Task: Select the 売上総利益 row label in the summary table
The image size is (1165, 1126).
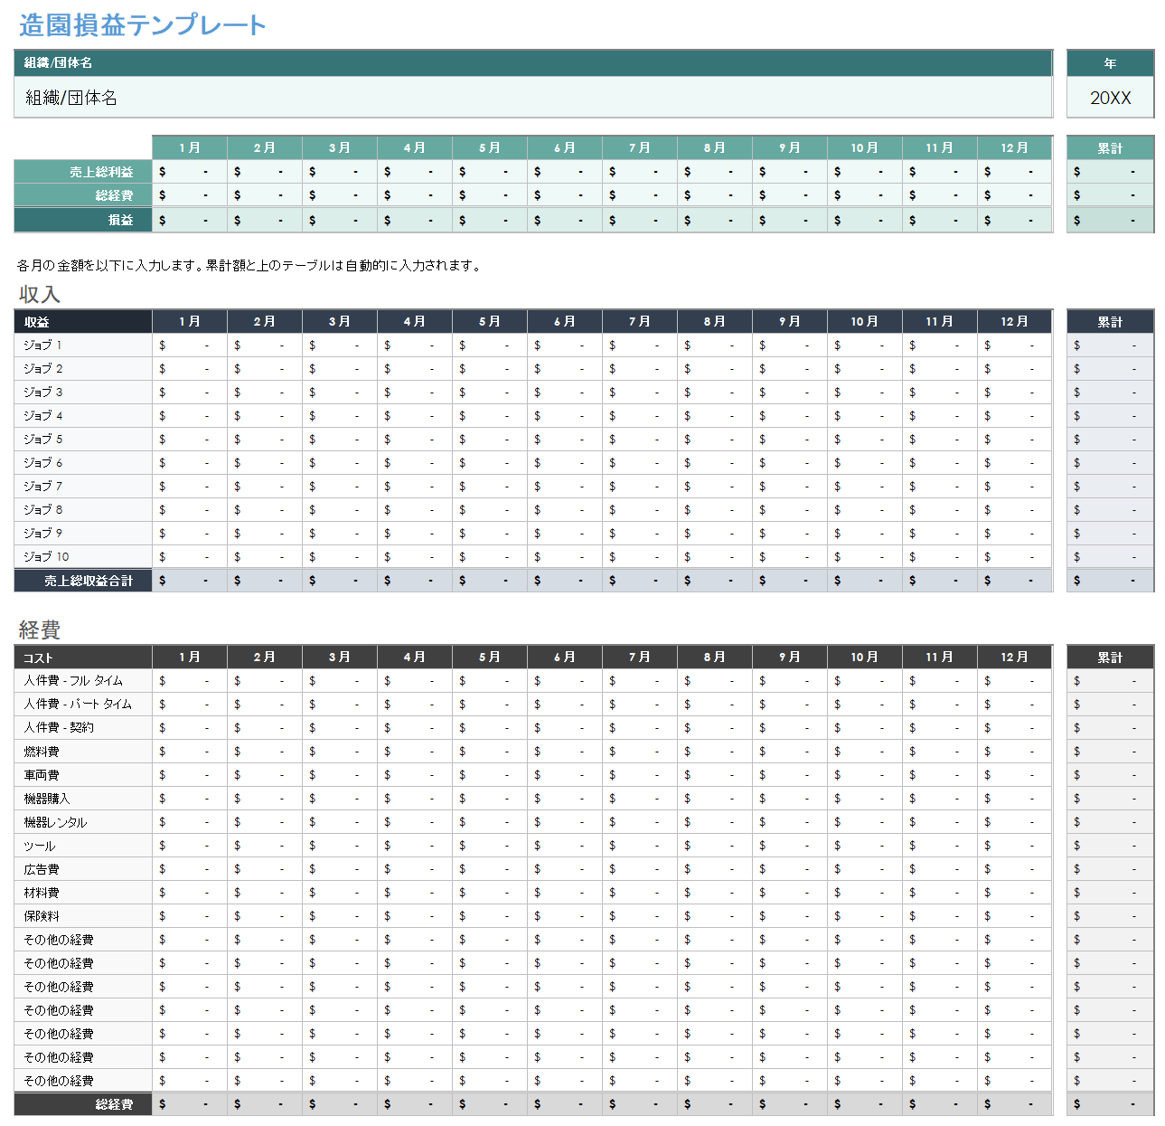Action: [83, 172]
